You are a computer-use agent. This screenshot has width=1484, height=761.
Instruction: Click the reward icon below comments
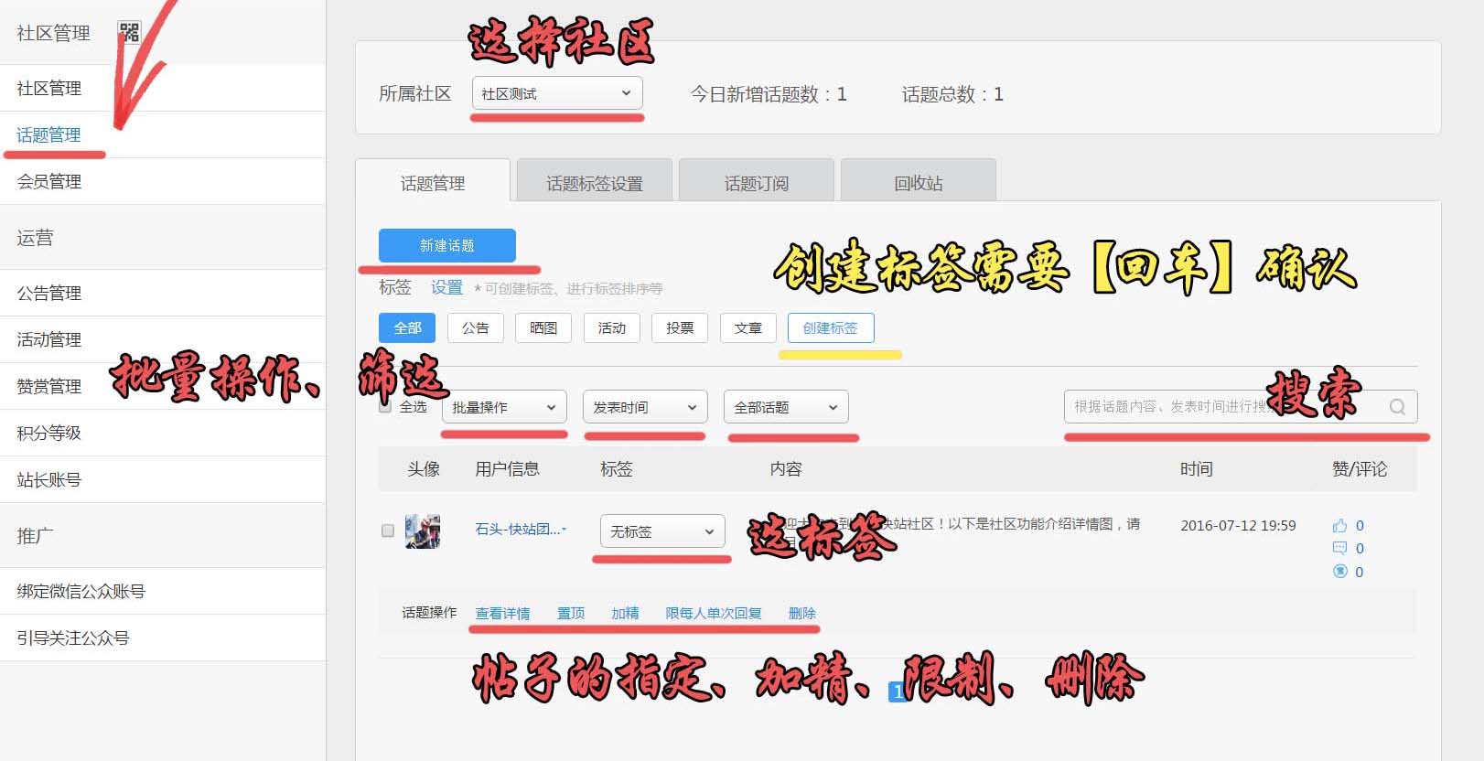[1339, 572]
